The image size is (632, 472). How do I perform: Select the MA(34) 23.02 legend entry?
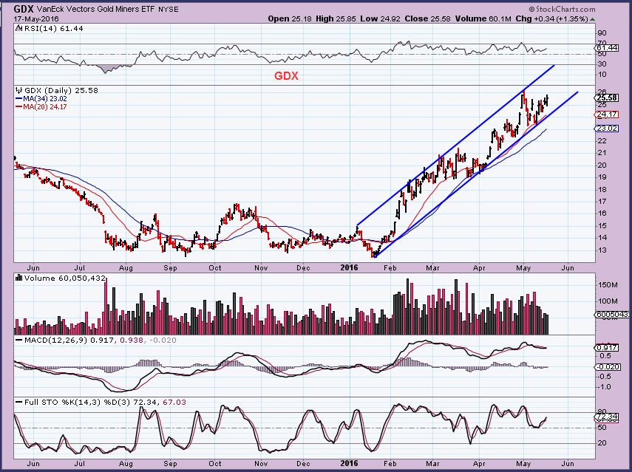(45, 99)
